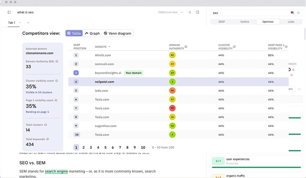Click Cluster Visibility column help icon
This screenshot has height=178, width=306.
(x=234, y=46)
